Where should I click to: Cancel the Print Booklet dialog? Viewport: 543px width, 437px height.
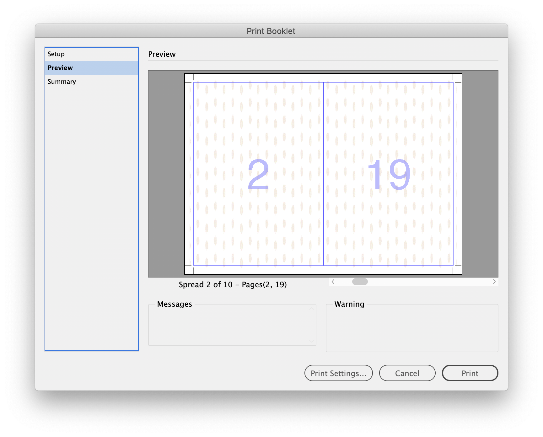click(407, 373)
